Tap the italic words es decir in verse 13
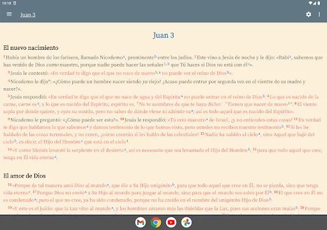This screenshot has width=327, height=230. [x=27, y=142]
